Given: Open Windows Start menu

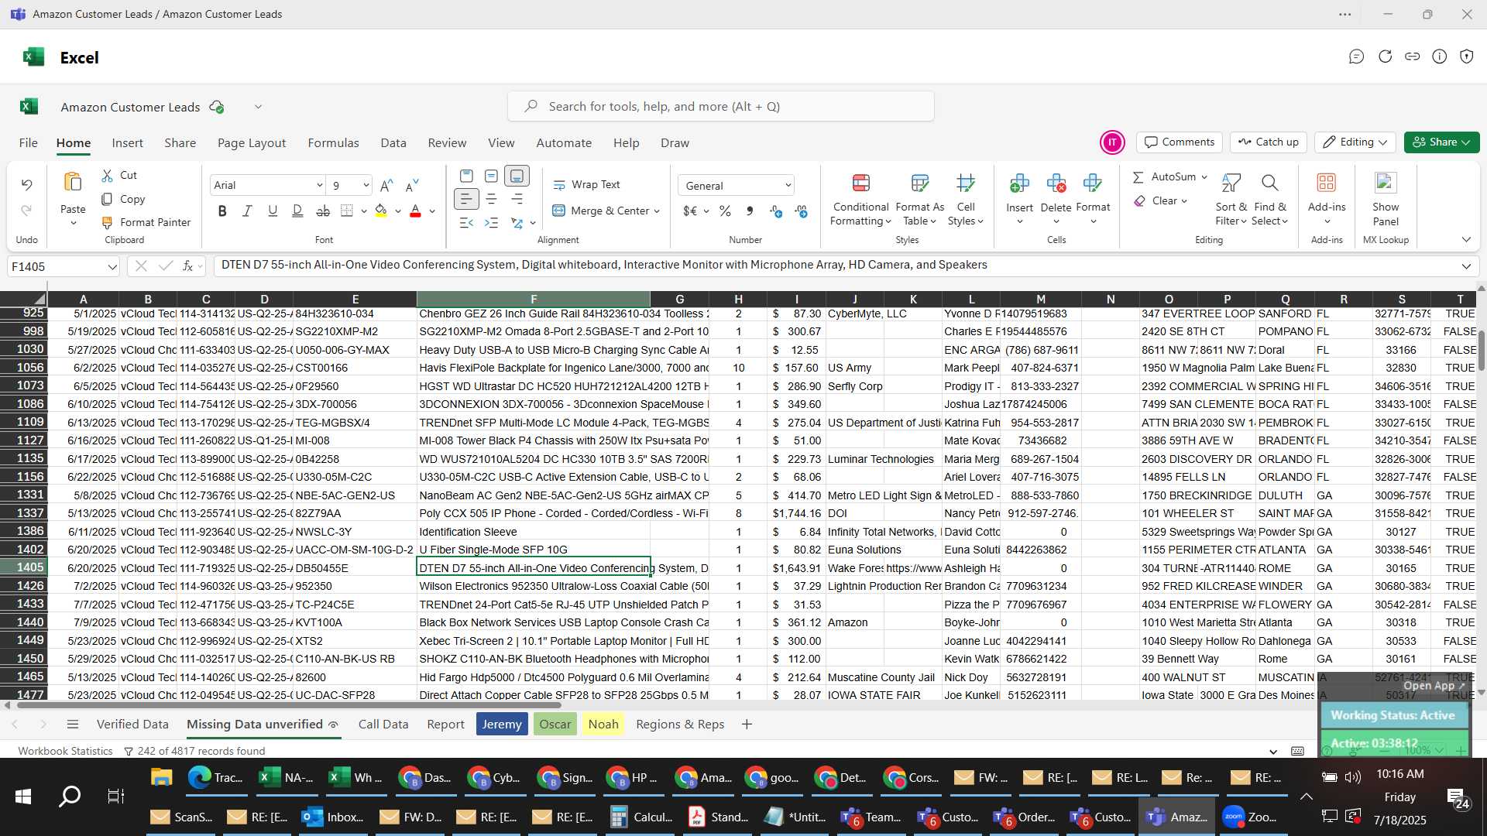Looking at the screenshot, I should click(22, 797).
